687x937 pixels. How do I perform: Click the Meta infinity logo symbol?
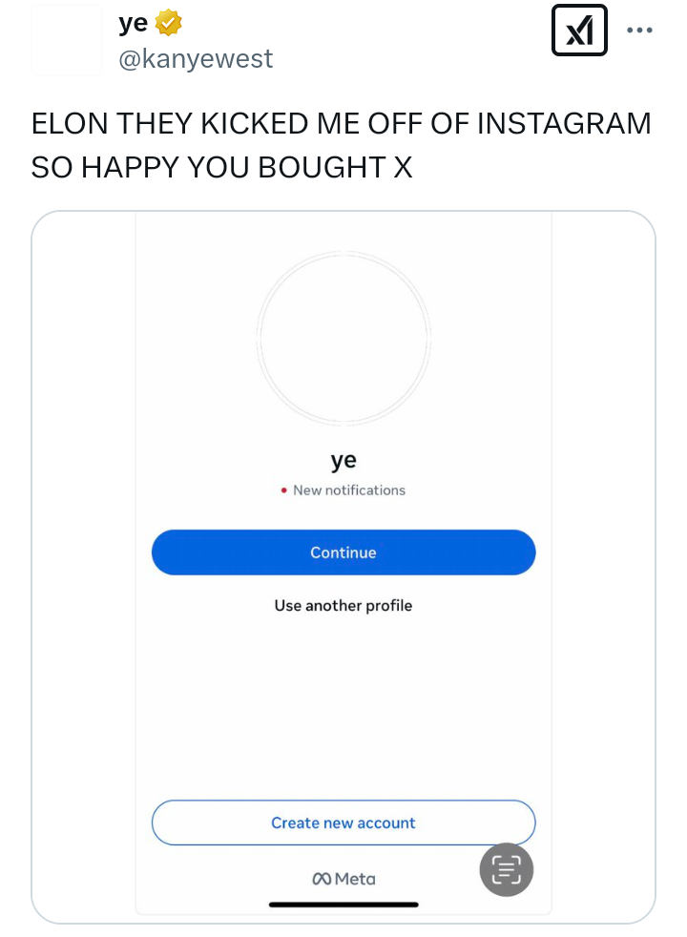coord(322,879)
